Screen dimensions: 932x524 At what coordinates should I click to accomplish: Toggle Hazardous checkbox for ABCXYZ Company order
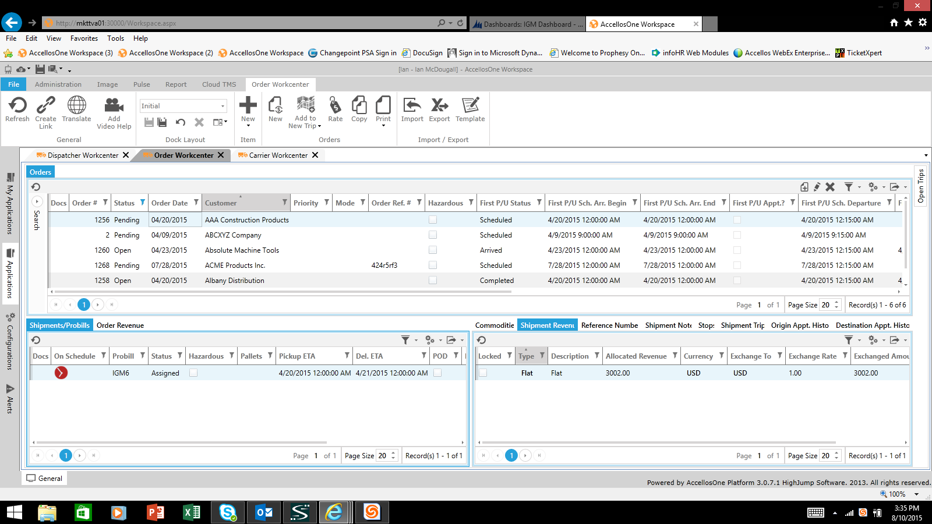pyautogui.click(x=433, y=235)
